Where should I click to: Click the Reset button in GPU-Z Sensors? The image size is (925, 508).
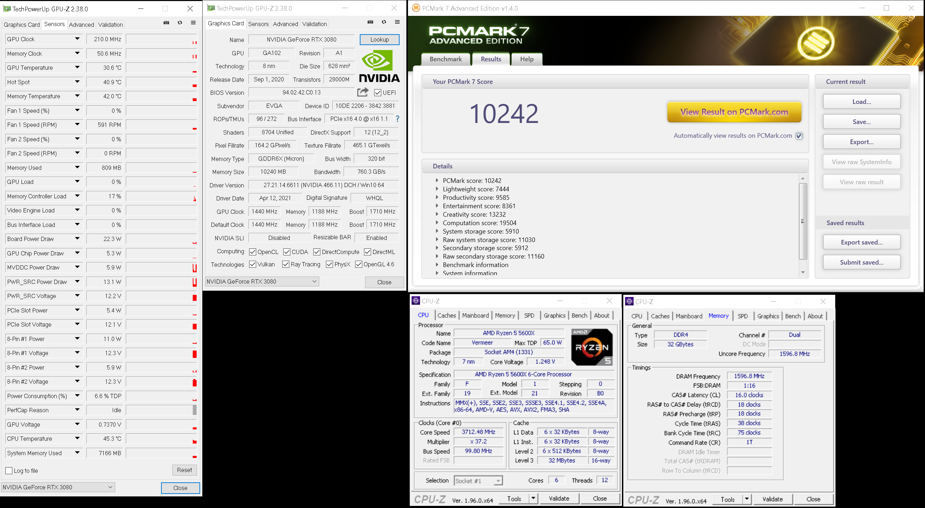coord(185,470)
